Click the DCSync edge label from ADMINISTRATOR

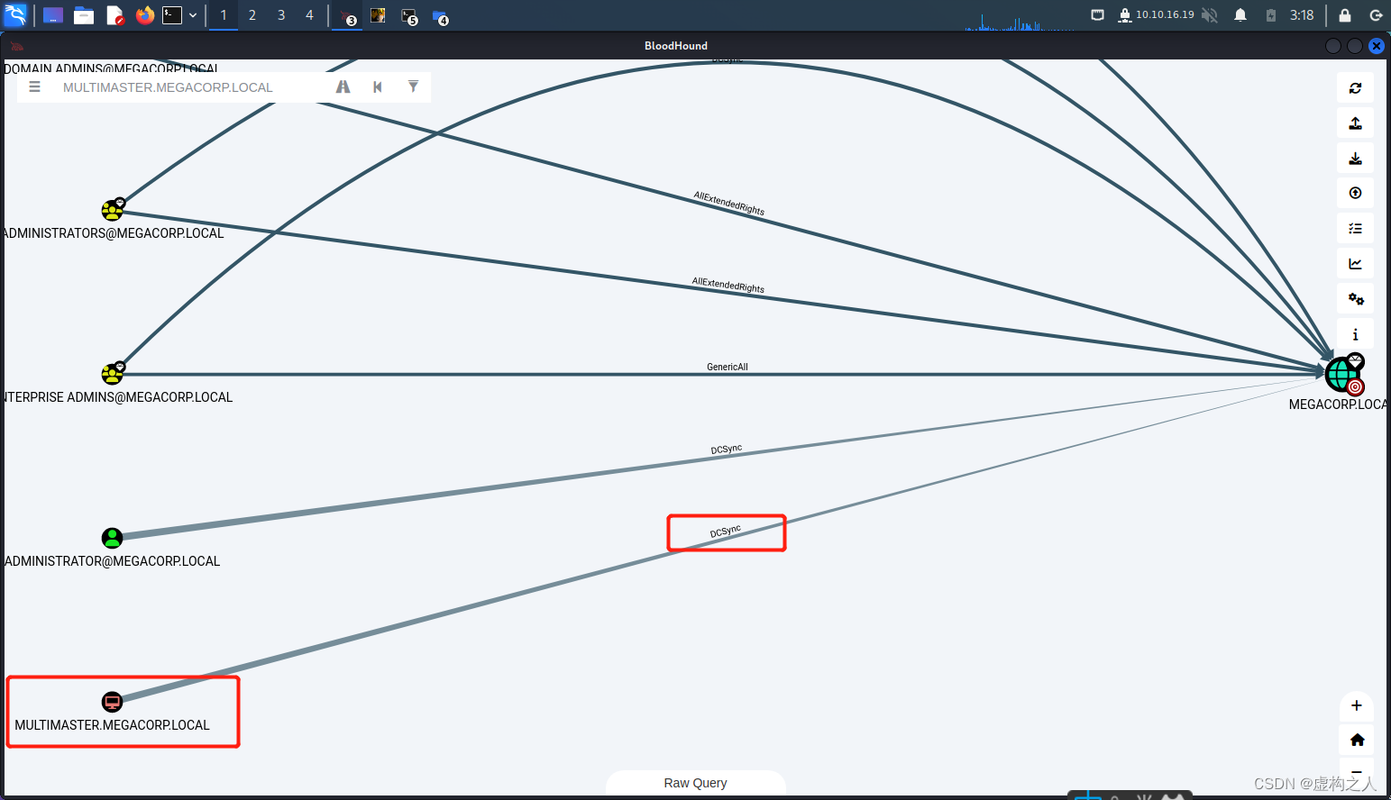(726, 449)
